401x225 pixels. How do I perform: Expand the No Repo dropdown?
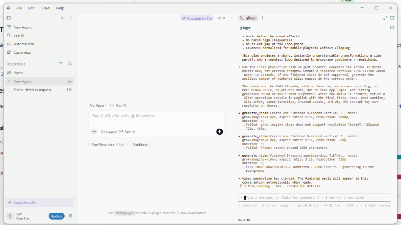(x=98, y=105)
